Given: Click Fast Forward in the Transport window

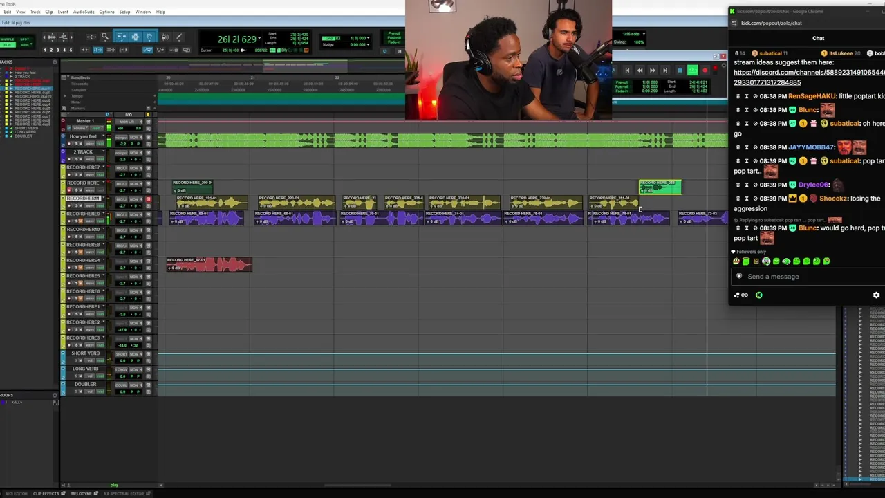Looking at the screenshot, I should (653, 70).
